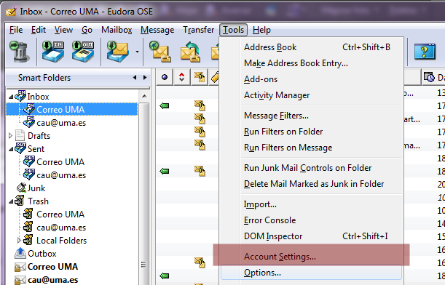Viewport: 445px width, 285px height.
Task: Click the folder pane scrollbar thumb
Action: point(144,193)
